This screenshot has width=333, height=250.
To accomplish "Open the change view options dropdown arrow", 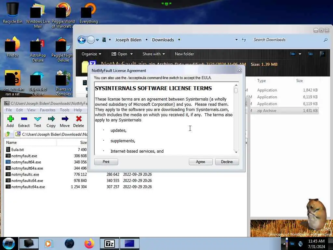I will click(300, 54).
